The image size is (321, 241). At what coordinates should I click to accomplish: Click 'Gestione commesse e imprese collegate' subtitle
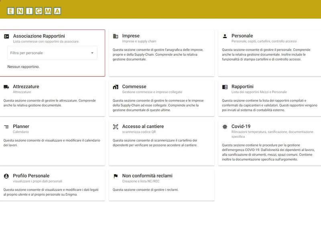click(152, 92)
